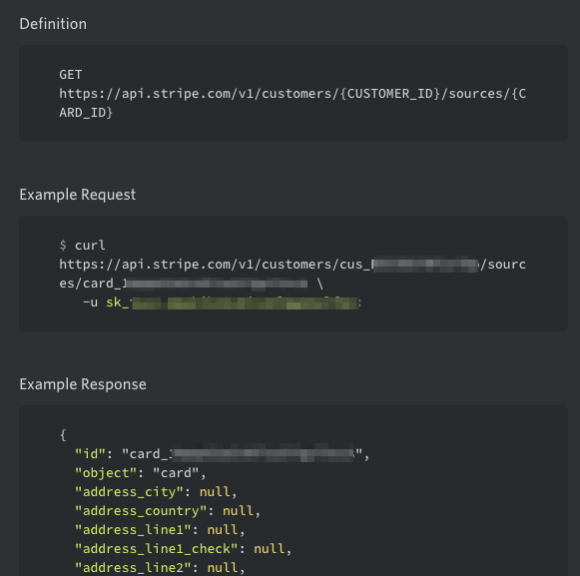
Task: Click the ARD_ID} wrapped line
Action: coord(86,113)
